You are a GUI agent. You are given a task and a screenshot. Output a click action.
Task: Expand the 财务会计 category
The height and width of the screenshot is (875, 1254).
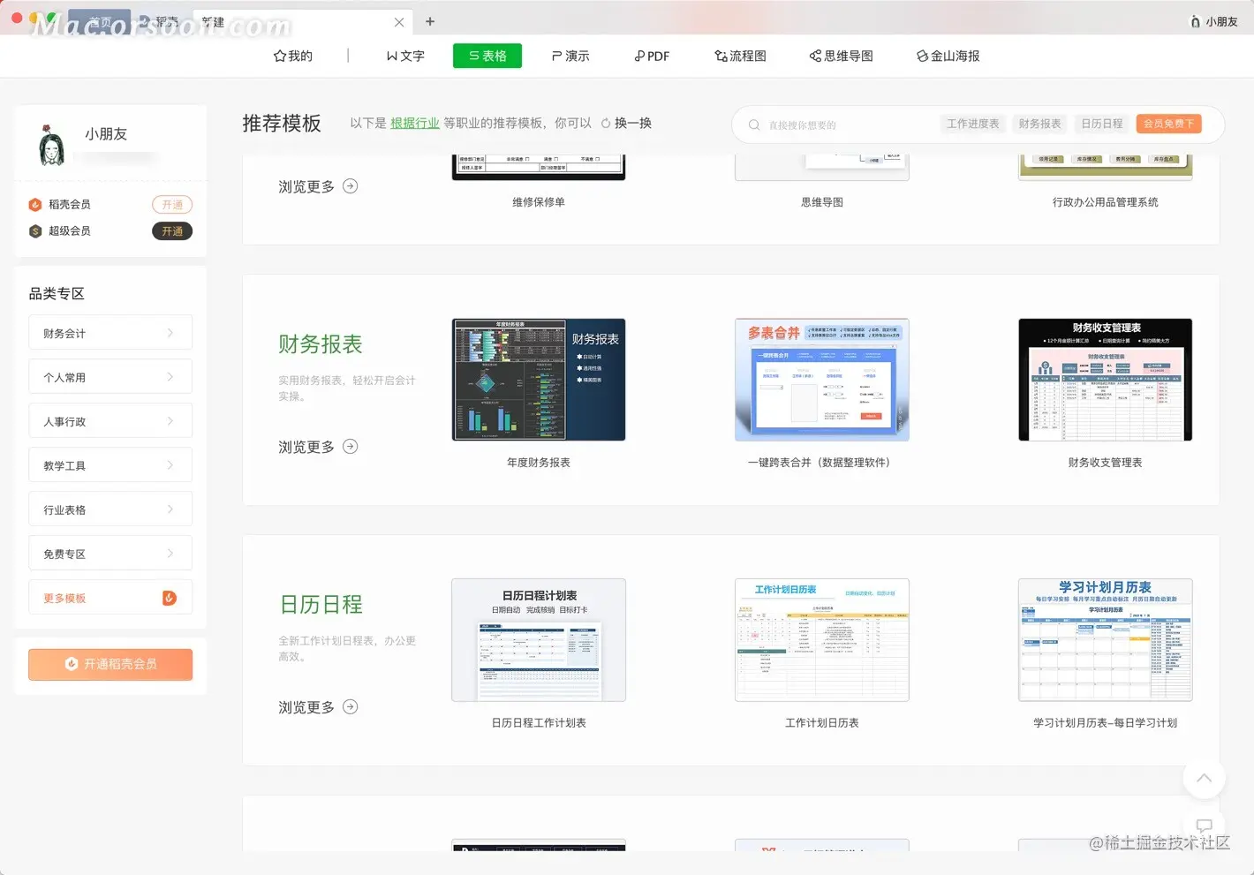[110, 333]
